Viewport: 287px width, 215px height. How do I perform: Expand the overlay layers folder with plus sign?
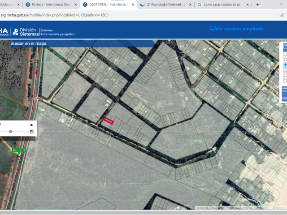pyautogui.click(x=285, y=90)
